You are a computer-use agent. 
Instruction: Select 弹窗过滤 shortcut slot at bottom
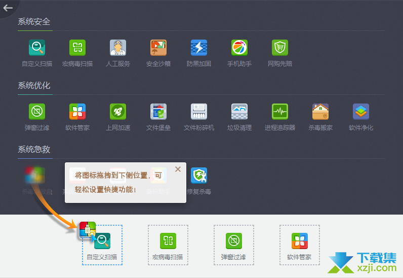[x=234, y=245]
